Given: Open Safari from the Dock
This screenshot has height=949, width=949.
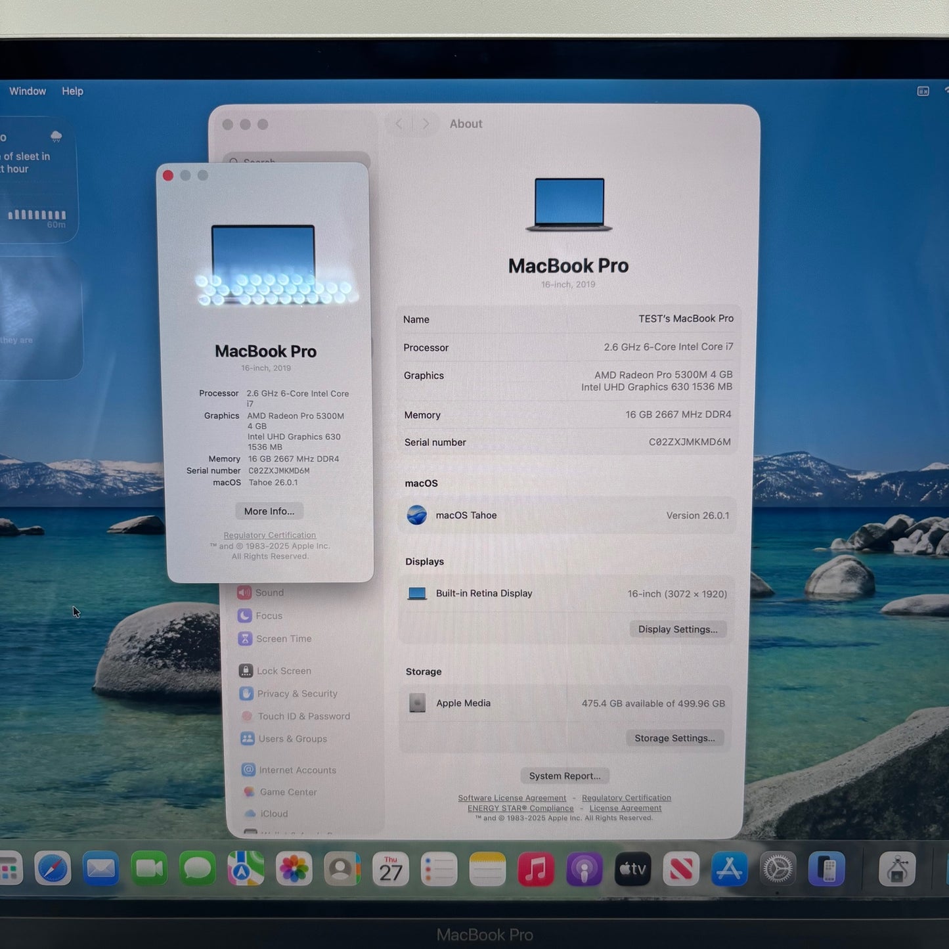Looking at the screenshot, I should tap(53, 869).
